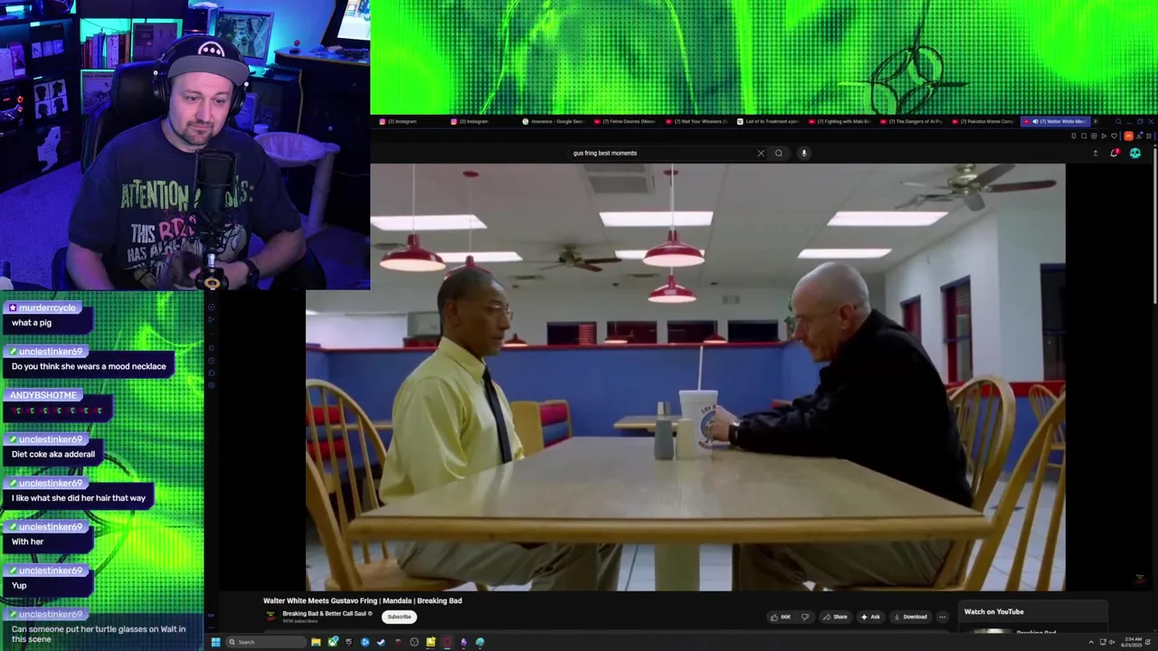The width and height of the screenshot is (1158, 651).
Task: Open the Share option under the video
Action: pos(834,617)
